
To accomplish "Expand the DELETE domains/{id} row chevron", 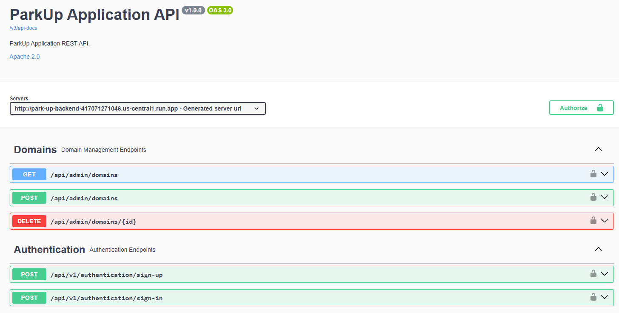I will click(605, 221).
